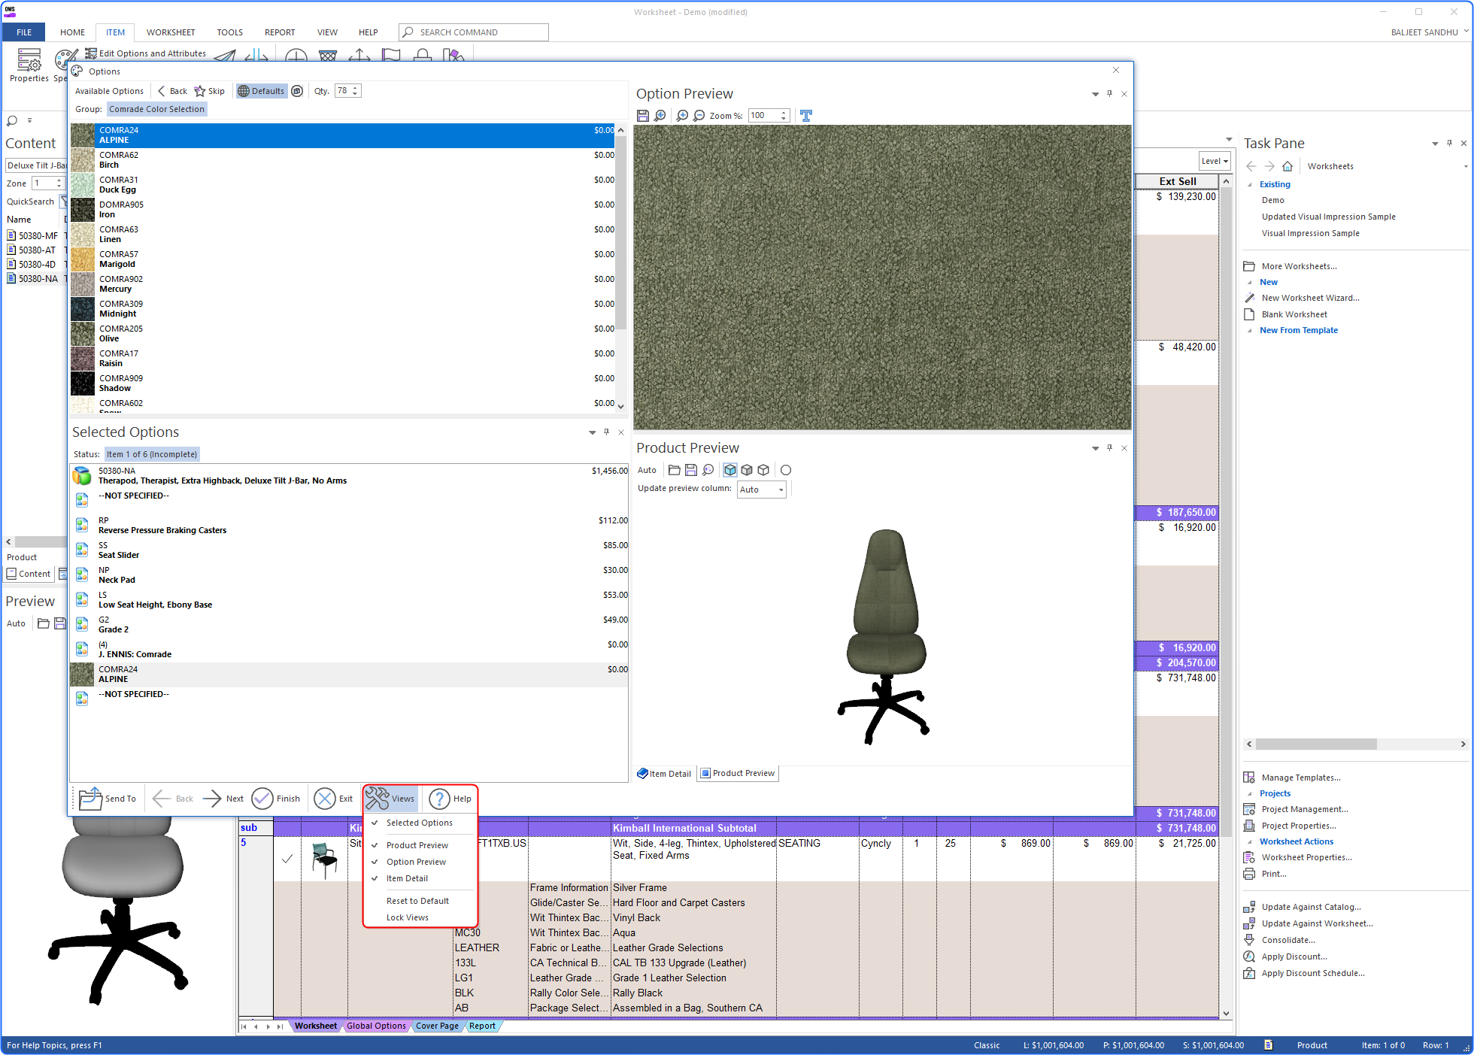
Task: Click the Skip star button
Action: coord(210,91)
